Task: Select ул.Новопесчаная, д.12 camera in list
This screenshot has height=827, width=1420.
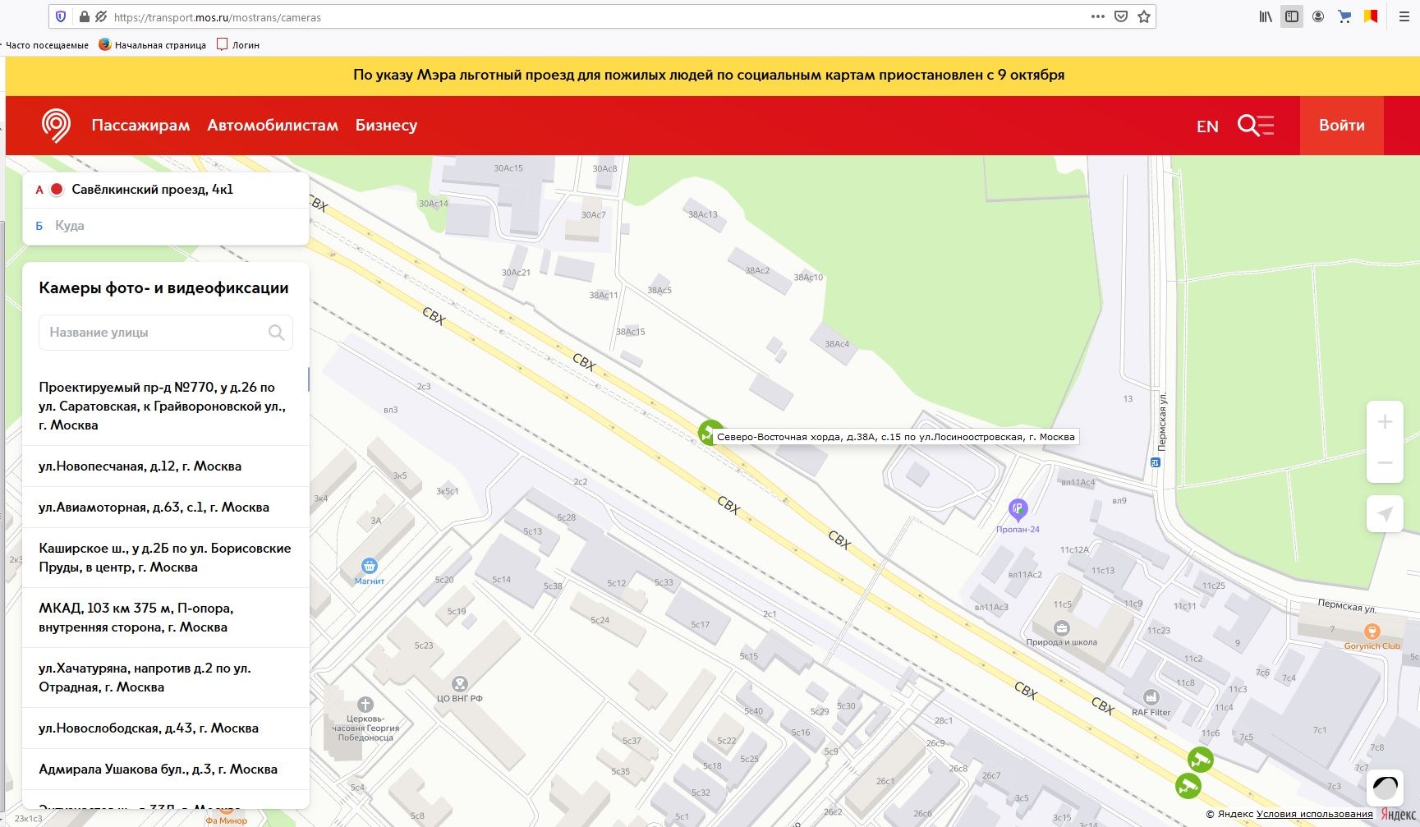Action: pyautogui.click(x=140, y=466)
